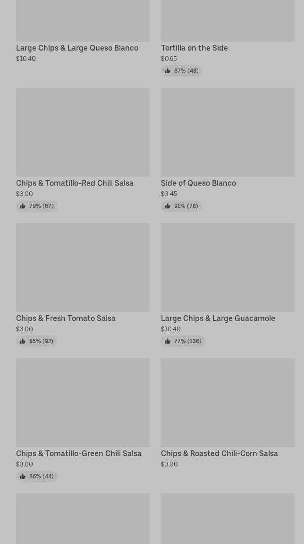
Task: Open Large Chips & Large Queso Blanco item
Action: pyautogui.click(x=77, y=48)
